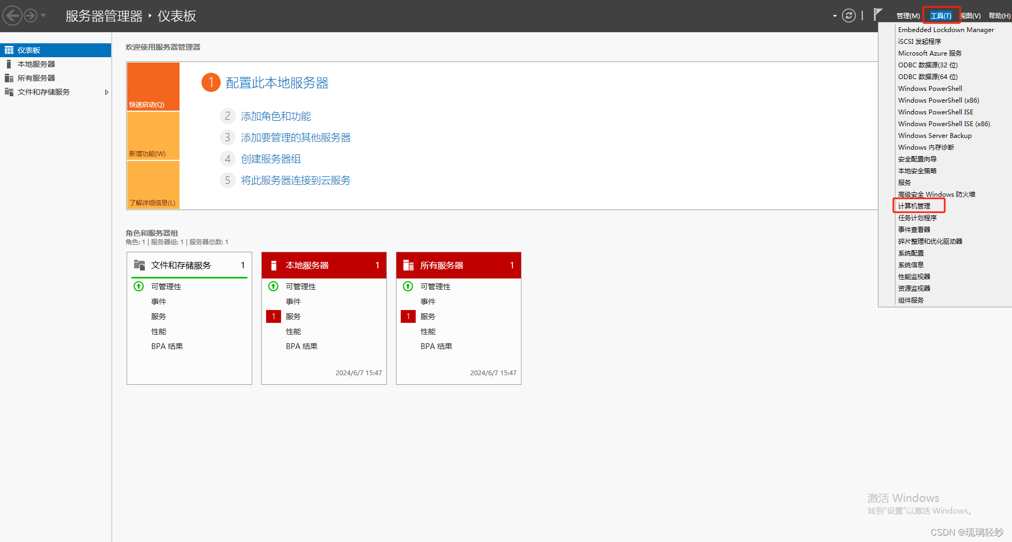Open 本地服务器 tile header
Screen dimensions: 1012x542
point(324,265)
